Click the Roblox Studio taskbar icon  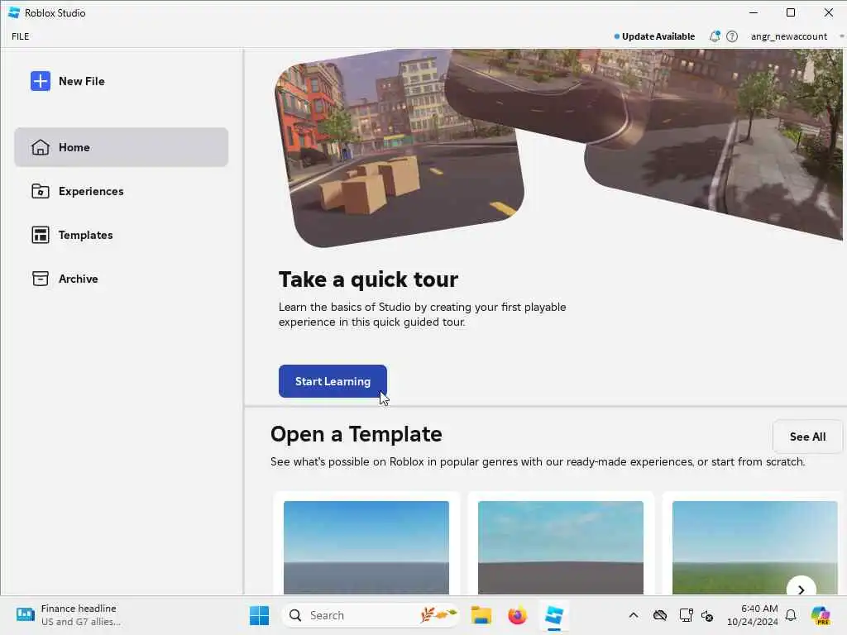(x=554, y=615)
